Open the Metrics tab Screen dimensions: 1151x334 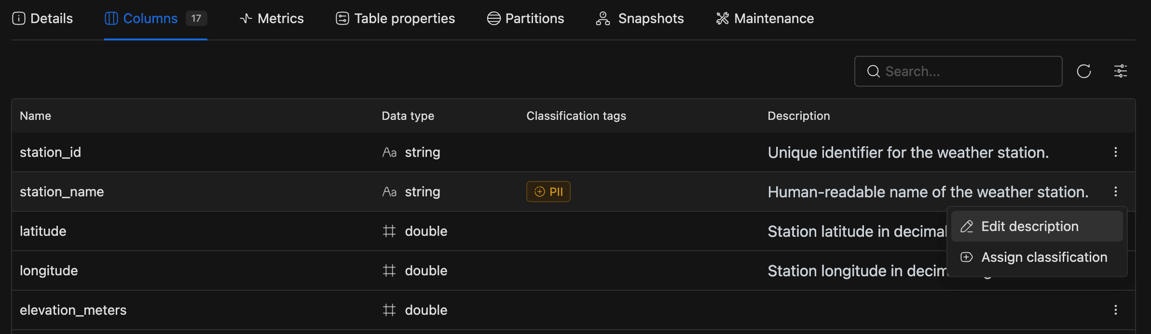click(272, 18)
